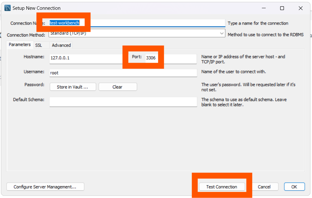Click the 'Name of the user to connect with.' text
The image size is (312, 198).
(234, 71)
